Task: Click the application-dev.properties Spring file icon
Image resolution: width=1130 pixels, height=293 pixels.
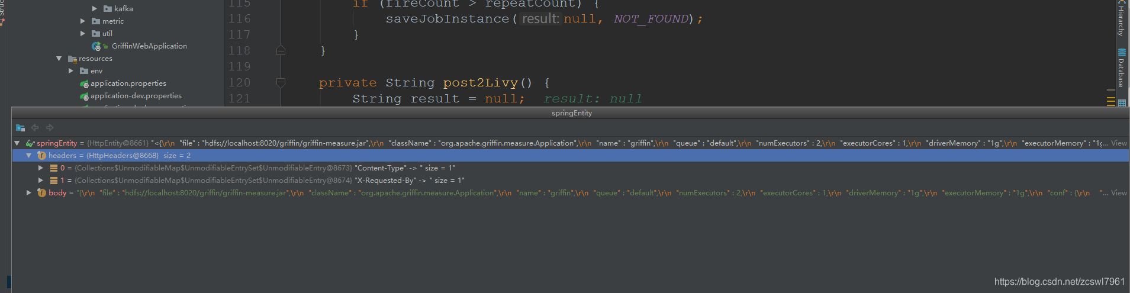Action: point(84,96)
